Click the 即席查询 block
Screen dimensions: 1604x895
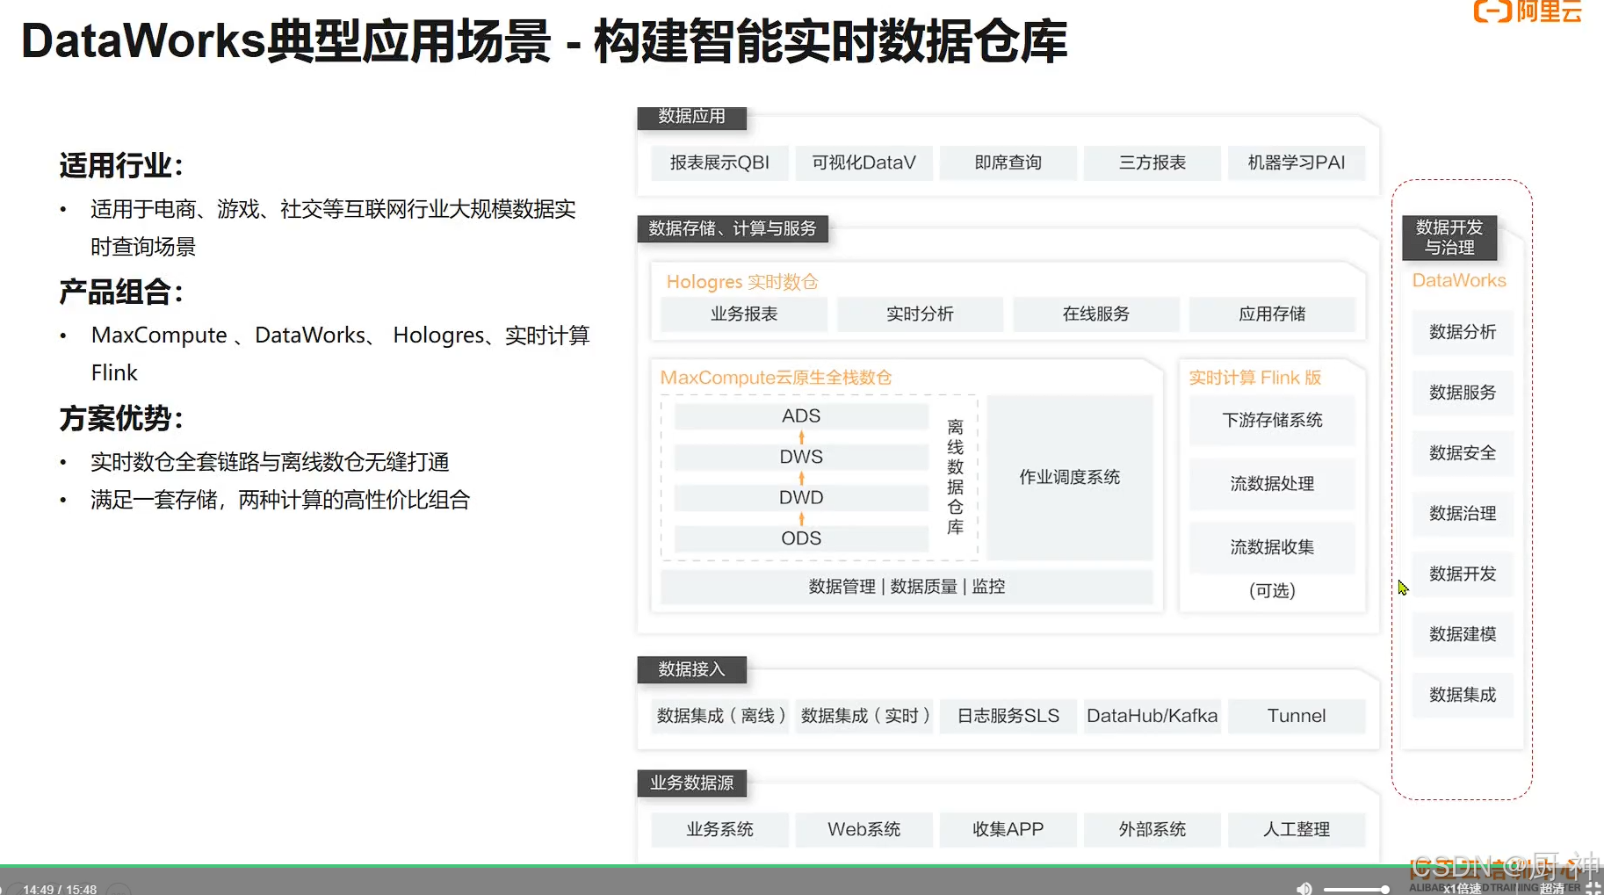pyautogui.click(x=1008, y=162)
